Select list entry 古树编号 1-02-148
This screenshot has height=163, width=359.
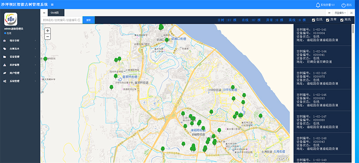(322, 144)
